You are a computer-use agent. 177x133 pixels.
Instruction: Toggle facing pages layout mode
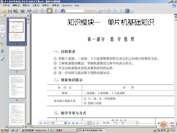pyautogui.click(x=94, y=123)
